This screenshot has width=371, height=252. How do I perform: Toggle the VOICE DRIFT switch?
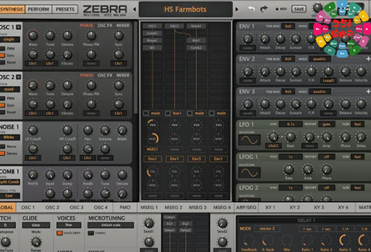pos(60,233)
